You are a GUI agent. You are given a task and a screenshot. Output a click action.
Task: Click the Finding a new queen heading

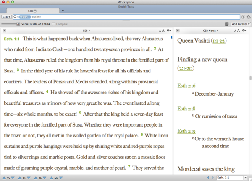pos(202,59)
